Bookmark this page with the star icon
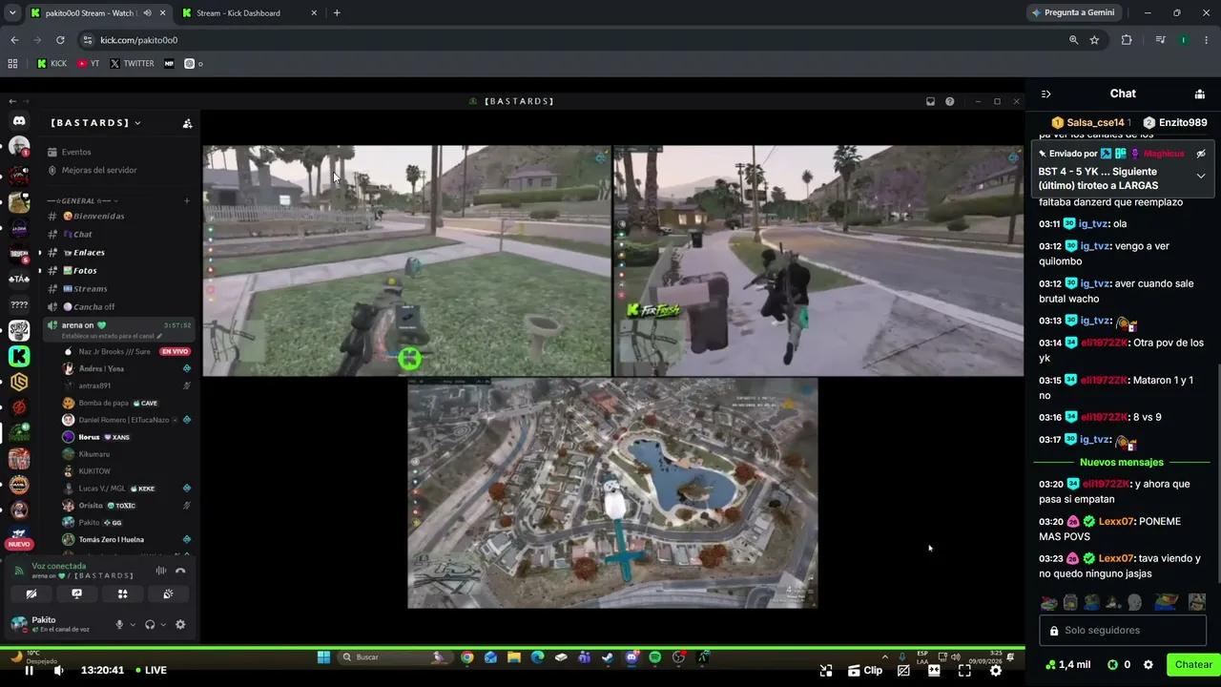The image size is (1221, 687). tap(1094, 40)
